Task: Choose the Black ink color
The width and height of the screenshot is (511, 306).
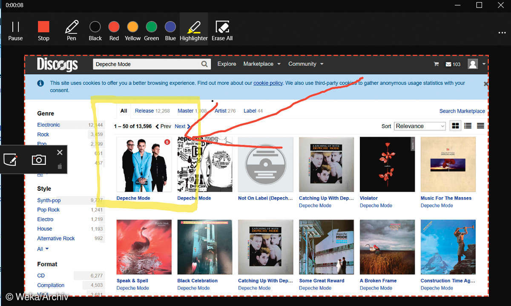Action: [x=95, y=31]
